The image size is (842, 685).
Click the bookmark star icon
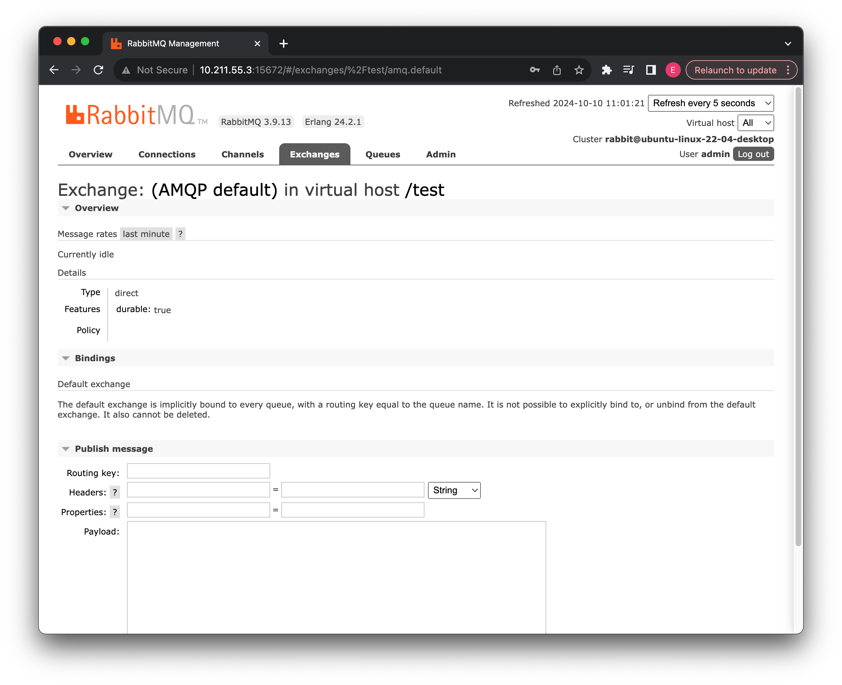click(x=578, y=70)
